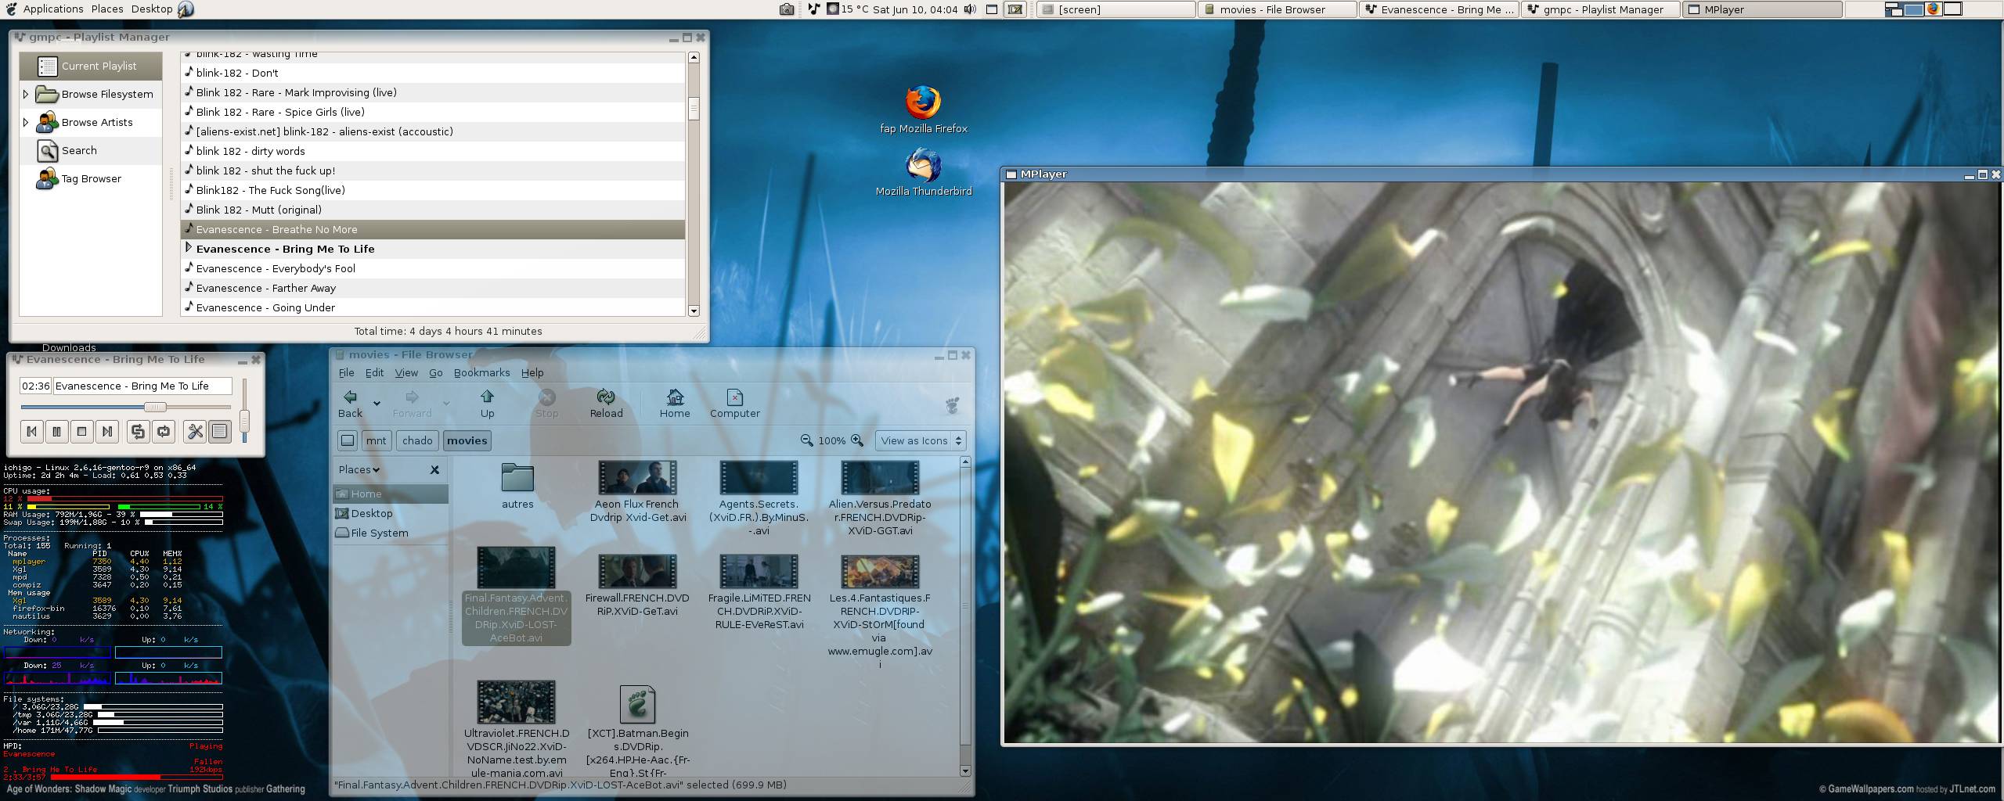Screen dimensions: 2004x801
Task: Expand the Browse Filesystem tree node
Action: point(26,95)
